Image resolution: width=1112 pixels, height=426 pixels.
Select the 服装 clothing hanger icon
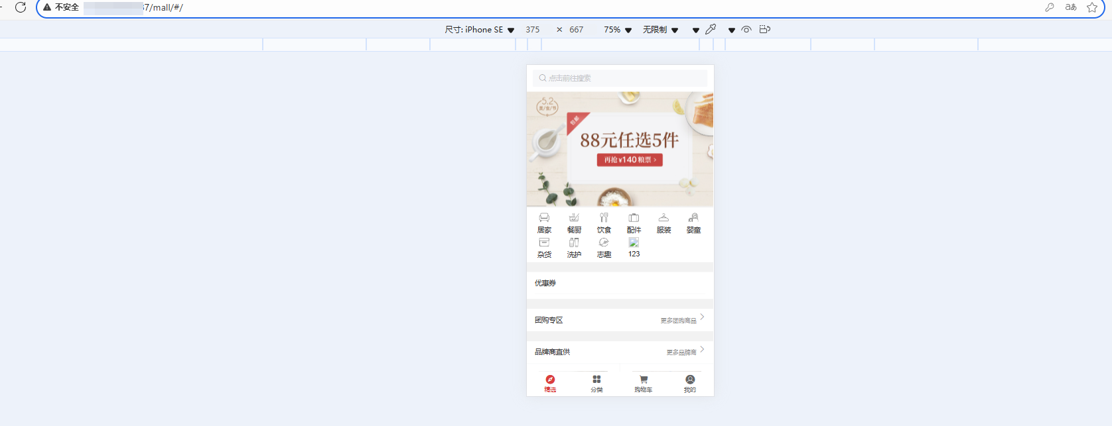point(663,218)
